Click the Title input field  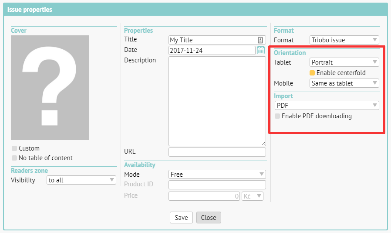(217, 40)
